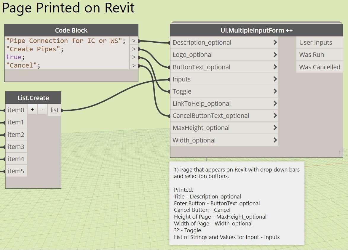Click note line "Cancel Button - Cancel"
348x250 pixels.
[x=202, y=210]
